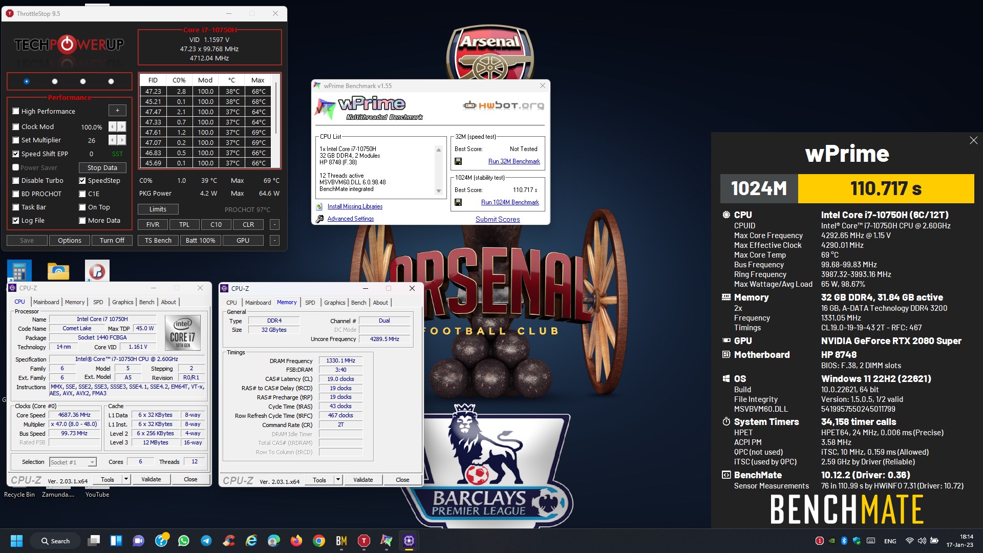Screen dimensions: 983x553
Task: Click the NVIDIA icon in the system tray
Action: point(832,541)
